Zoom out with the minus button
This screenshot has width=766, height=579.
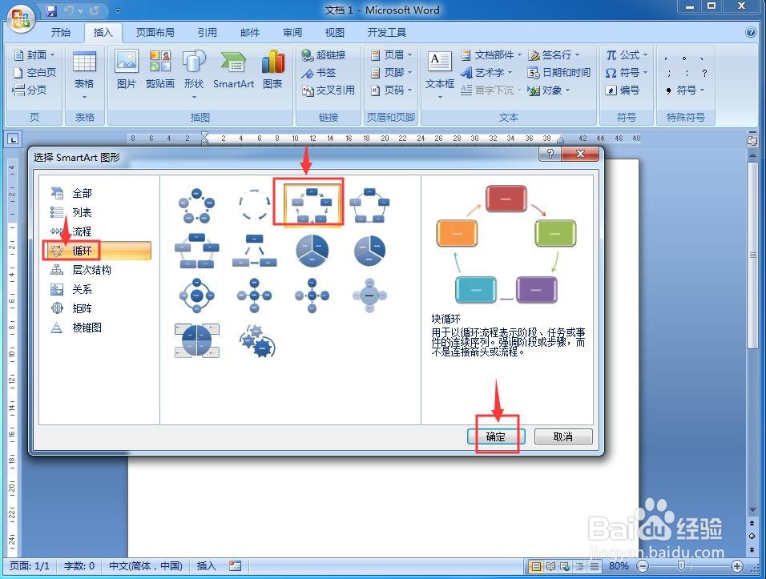(x=643, y=566)
